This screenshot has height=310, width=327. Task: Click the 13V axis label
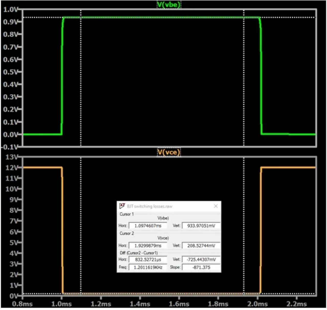(12, 157)
